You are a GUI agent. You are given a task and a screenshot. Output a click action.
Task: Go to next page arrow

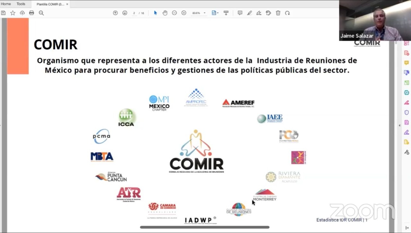[x=125, y=13]
